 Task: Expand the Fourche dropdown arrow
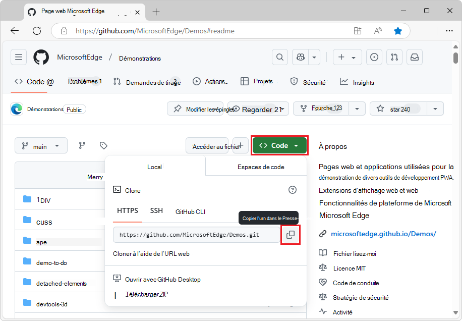(356, 109)
